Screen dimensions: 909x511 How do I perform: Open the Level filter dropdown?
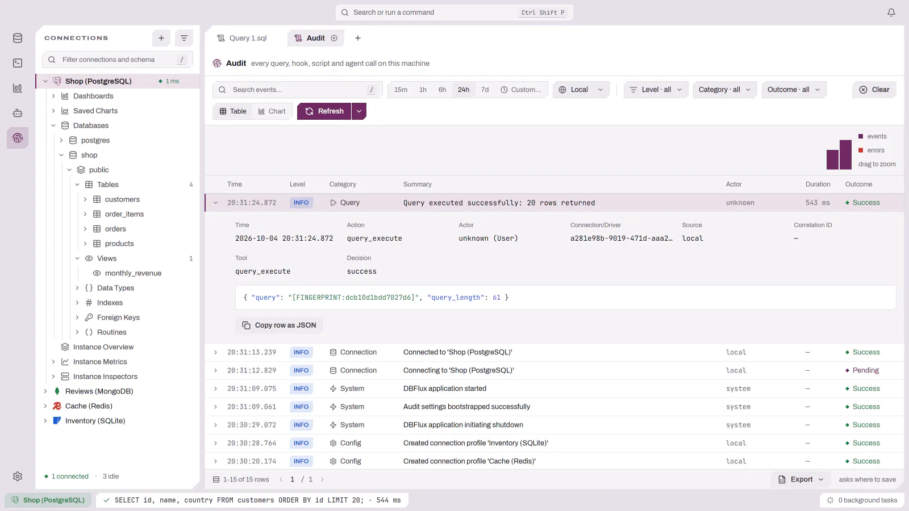[x=656, y=90]
